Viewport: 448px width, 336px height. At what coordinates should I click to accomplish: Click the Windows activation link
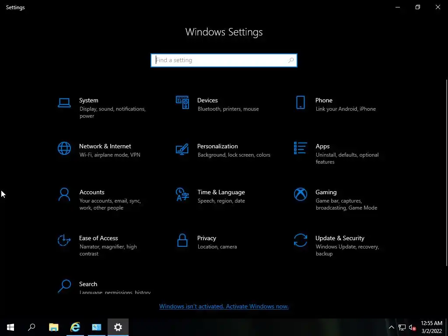point(224,306)
